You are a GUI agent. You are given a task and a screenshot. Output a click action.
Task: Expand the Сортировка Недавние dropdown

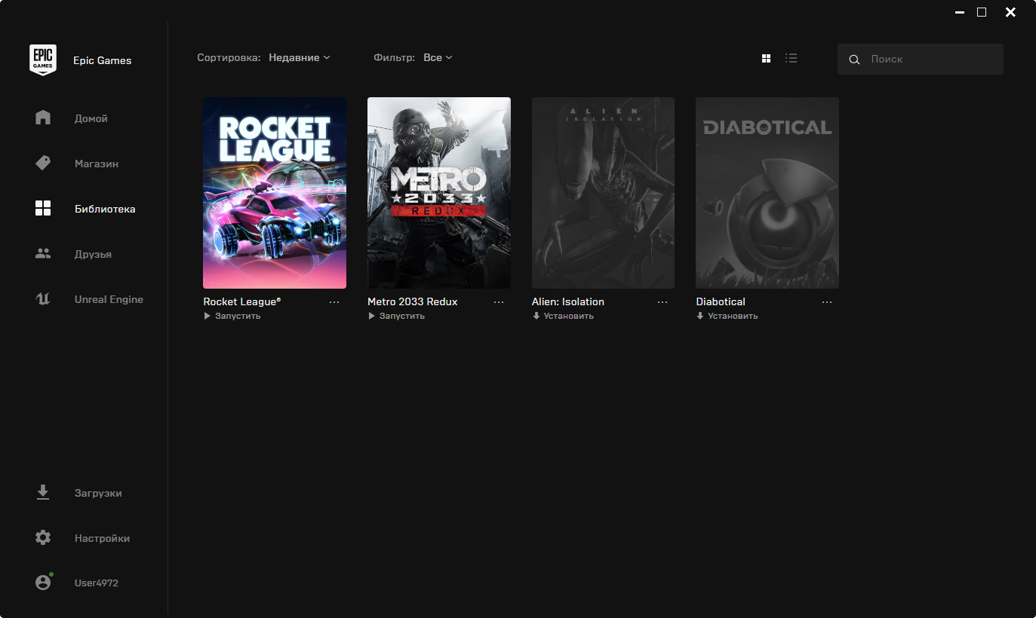[300, 58]
